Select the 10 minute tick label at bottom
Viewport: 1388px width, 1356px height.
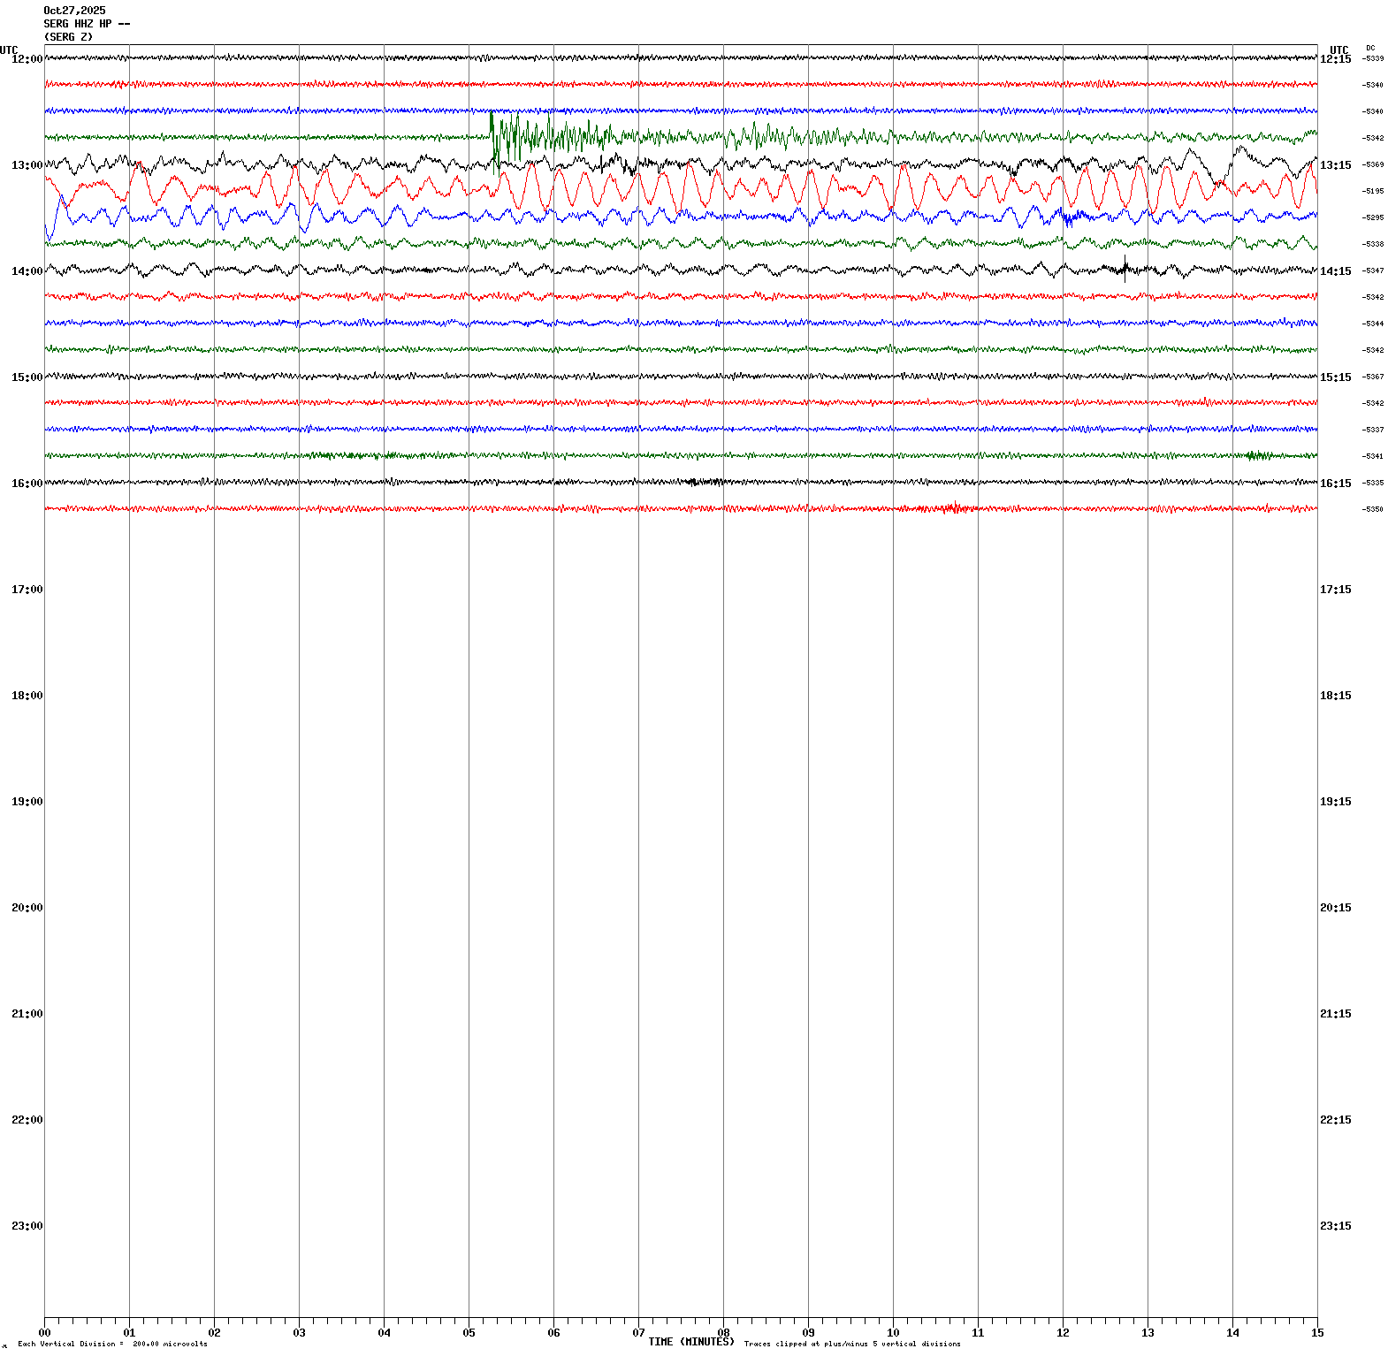click(x=893, y=1333)
